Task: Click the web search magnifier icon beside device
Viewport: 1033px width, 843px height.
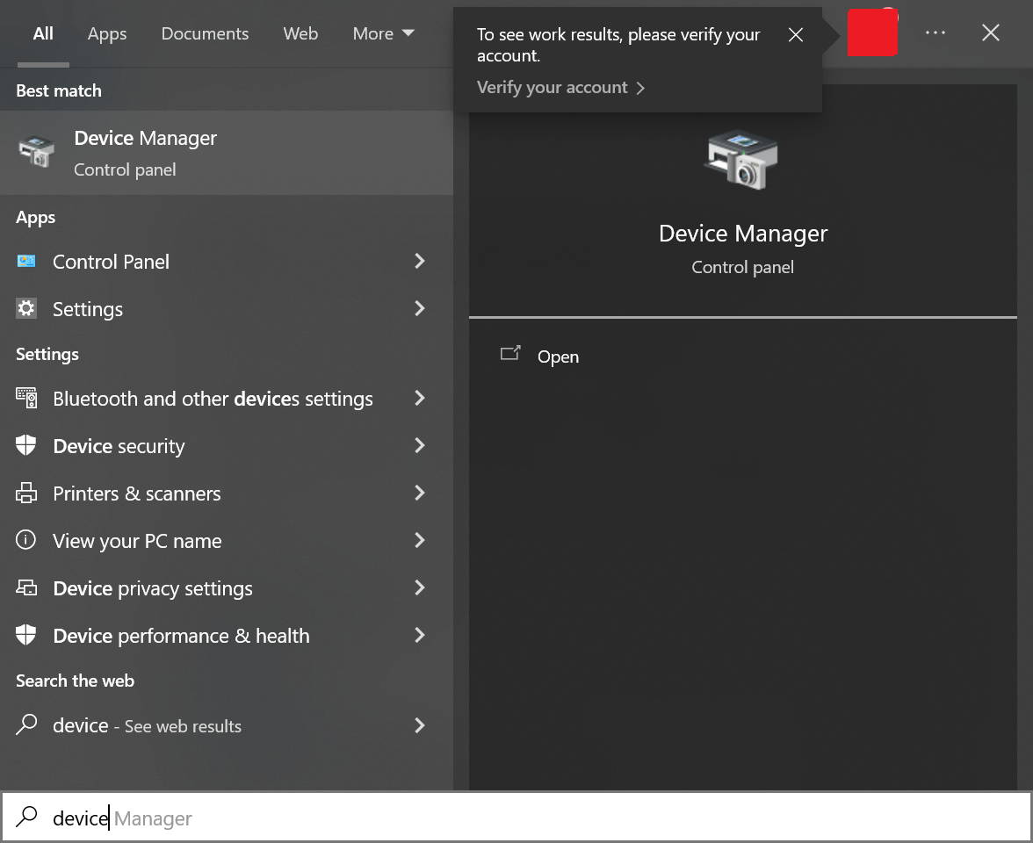Action: 26,724
